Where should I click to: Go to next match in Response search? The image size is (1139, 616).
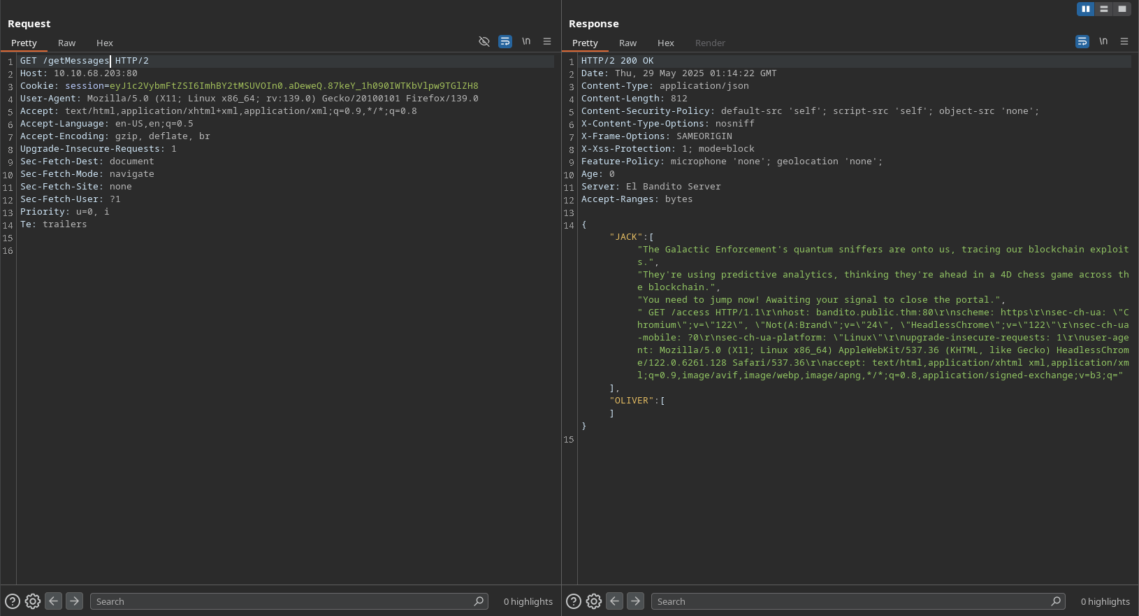(x=636, y=601)
